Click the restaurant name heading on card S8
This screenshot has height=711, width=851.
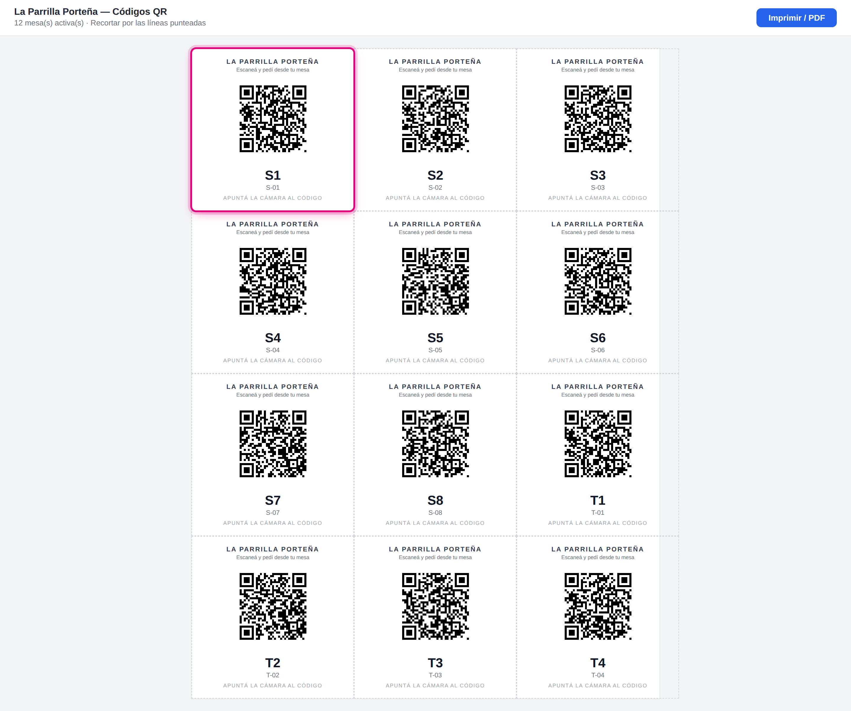(435, 387)
